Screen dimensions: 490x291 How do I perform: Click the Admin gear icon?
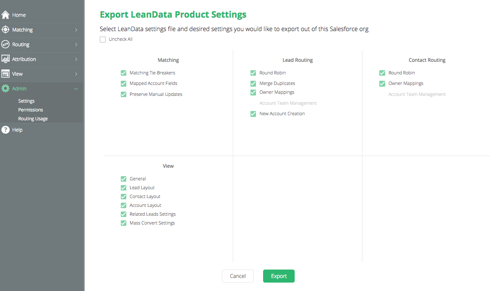click(5, 88)
